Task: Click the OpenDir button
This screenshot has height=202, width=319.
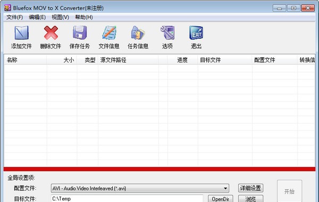Action: click(221, 199)
